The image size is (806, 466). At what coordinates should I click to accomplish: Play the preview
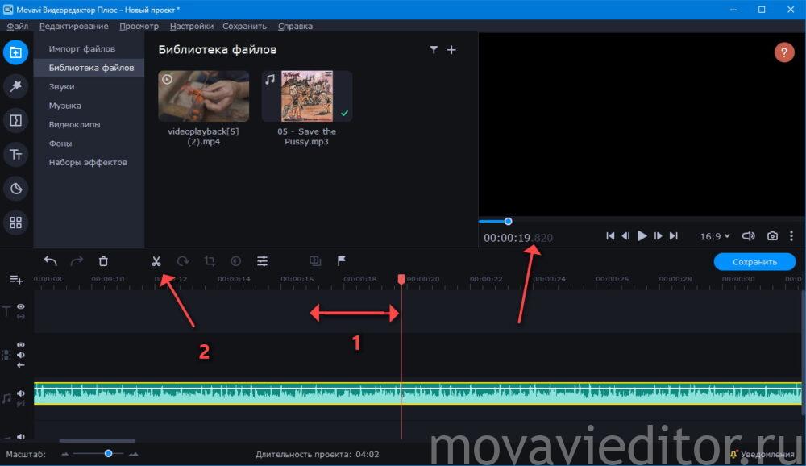[642, 236]
